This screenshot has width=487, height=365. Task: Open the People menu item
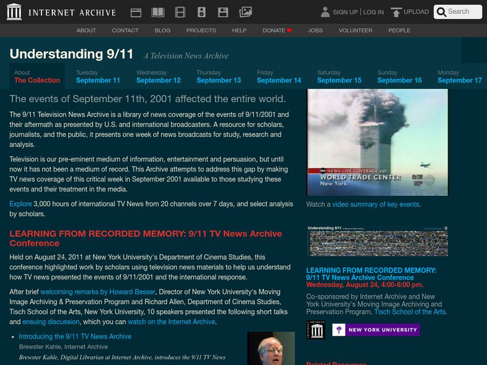tap(399, 30)
